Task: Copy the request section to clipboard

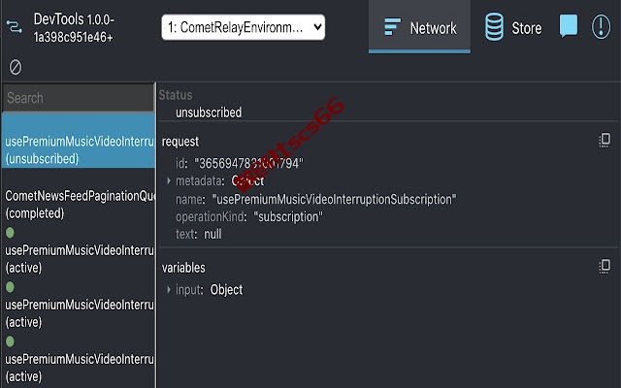Action: tap(605, 140)
